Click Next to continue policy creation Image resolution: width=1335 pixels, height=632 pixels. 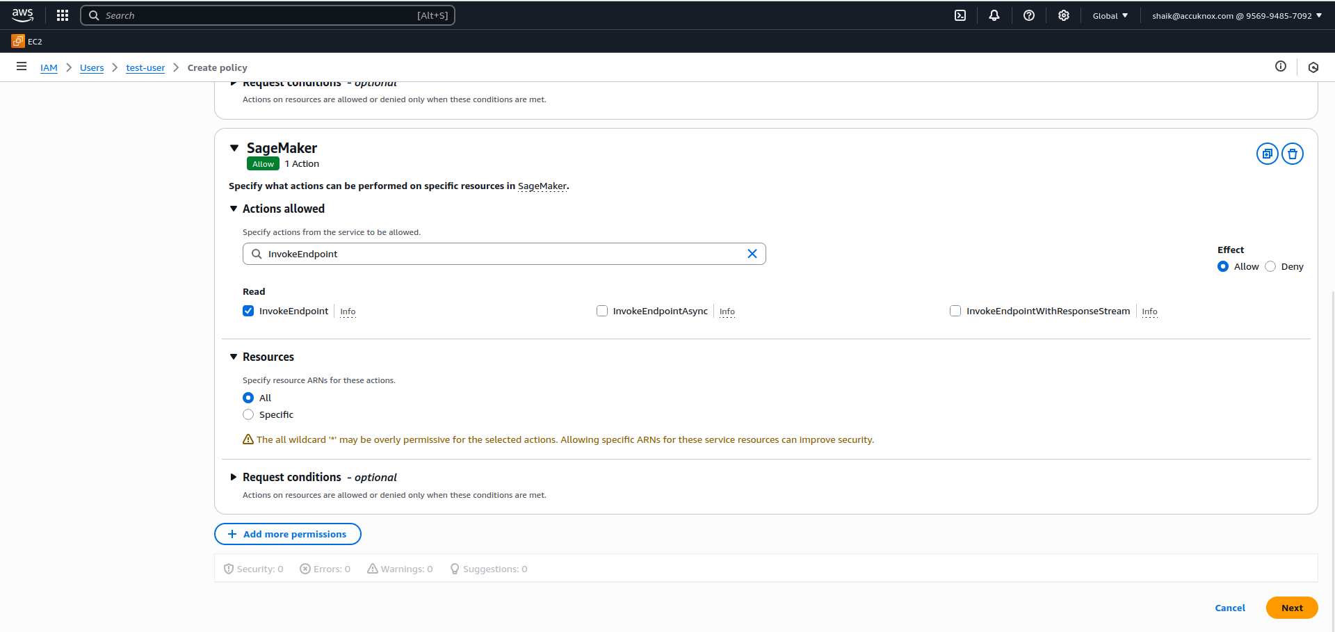pyautogui.click(x=1291, y=608)
